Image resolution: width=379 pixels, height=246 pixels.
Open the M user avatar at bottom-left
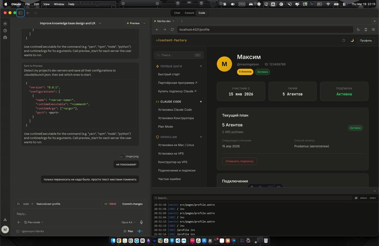5,230
